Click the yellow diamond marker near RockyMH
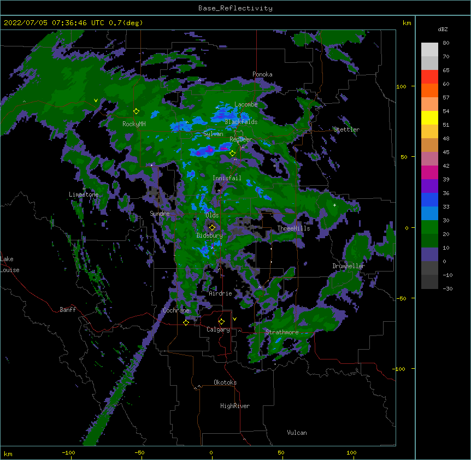 point(136,111)
